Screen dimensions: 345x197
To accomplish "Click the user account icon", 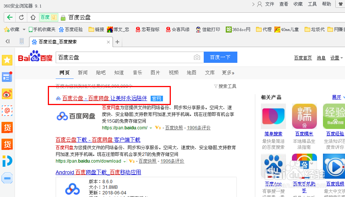I will pyautogui.click(x=260, y=4).
